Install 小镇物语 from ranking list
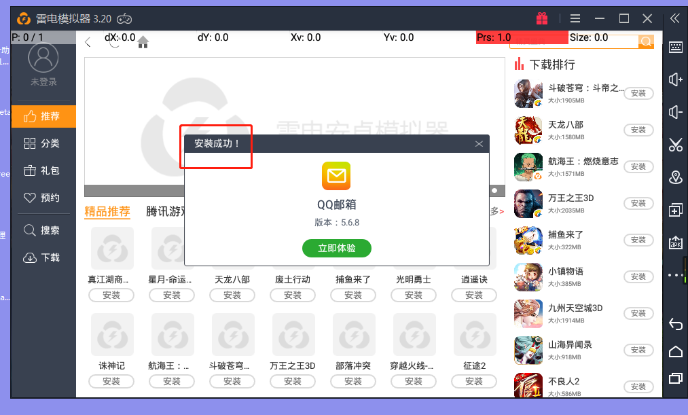Screen dimensions: 688x415 pos(638,277)
